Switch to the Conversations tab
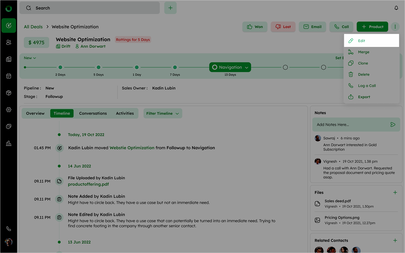The height and width of the screenshot is (253, 405). point(93,113)
